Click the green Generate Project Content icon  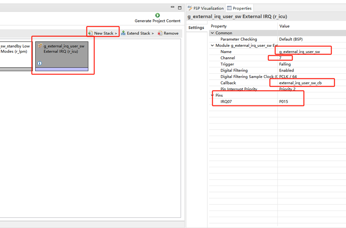pos(157,15)
